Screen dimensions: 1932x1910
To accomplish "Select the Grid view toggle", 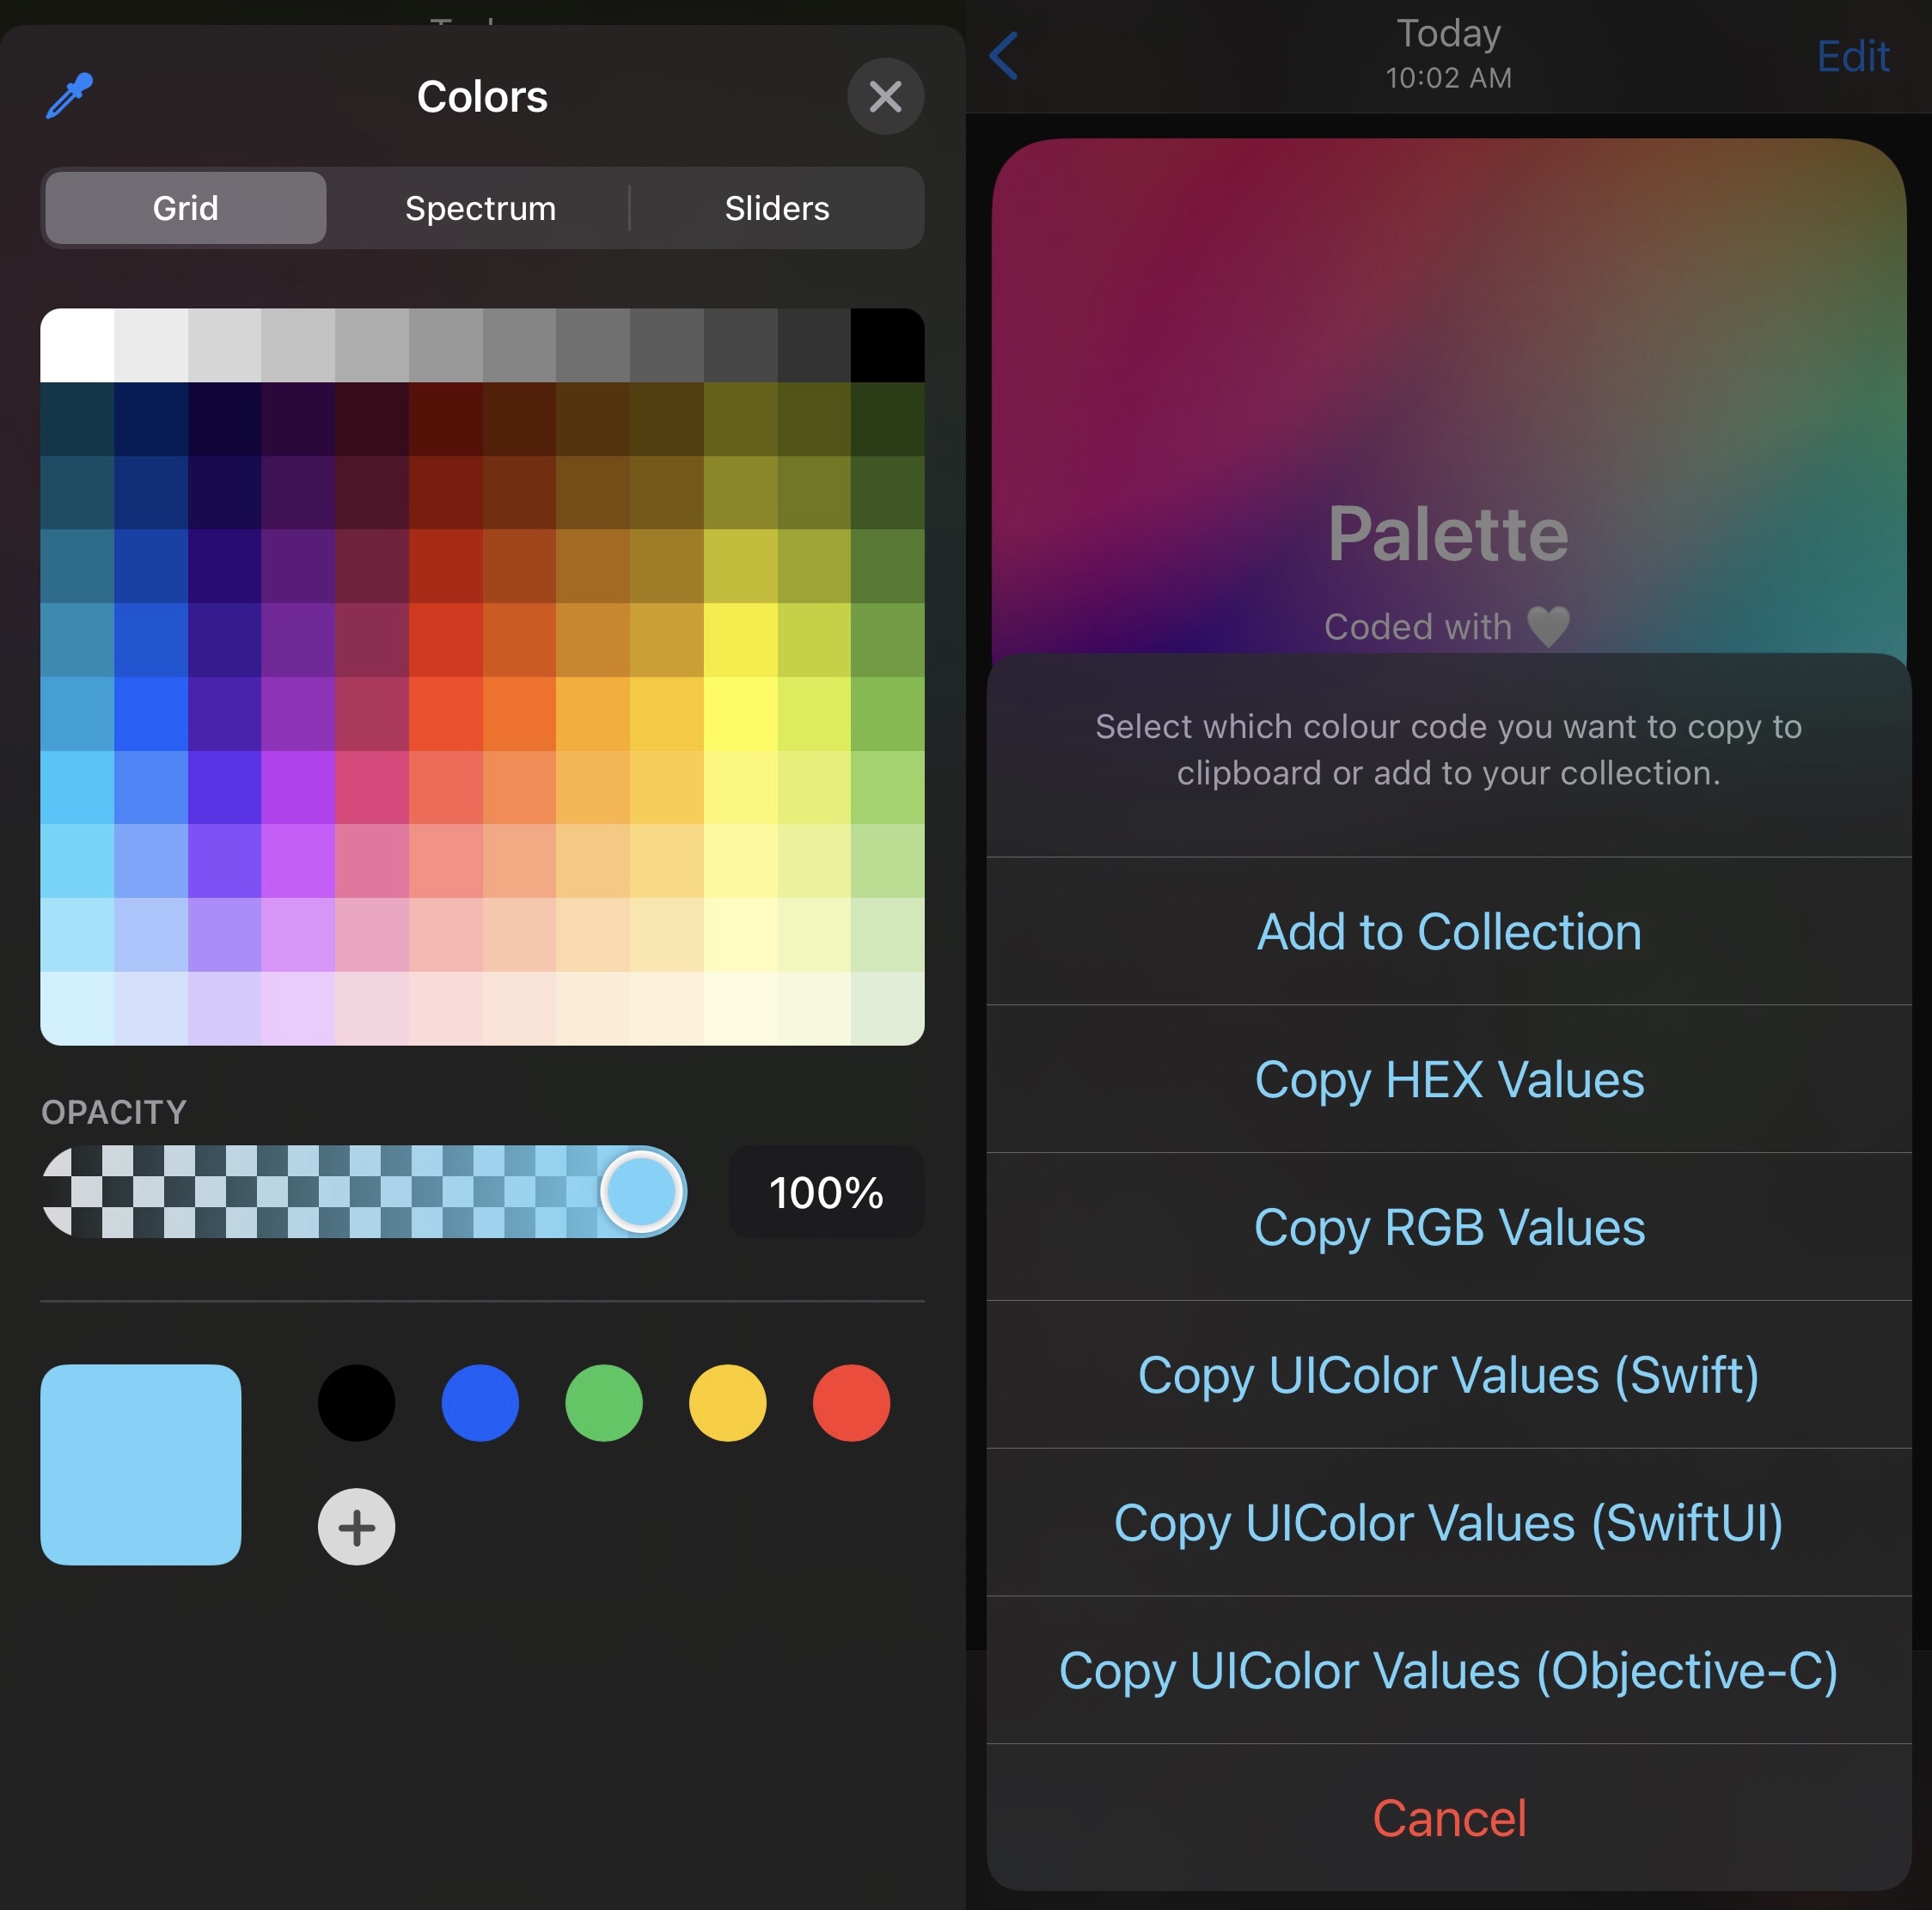I will [x=186, y=208].
